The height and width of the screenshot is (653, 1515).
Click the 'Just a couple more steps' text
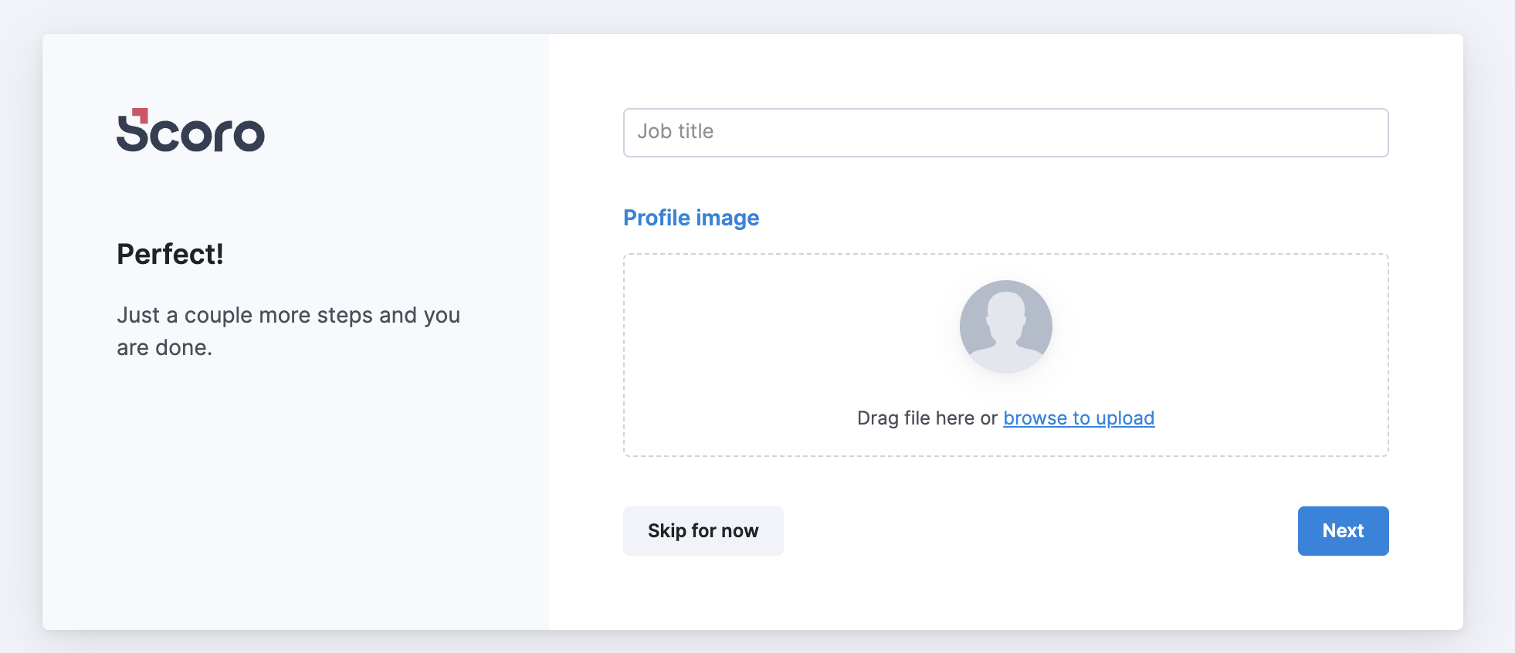[288, 331]
